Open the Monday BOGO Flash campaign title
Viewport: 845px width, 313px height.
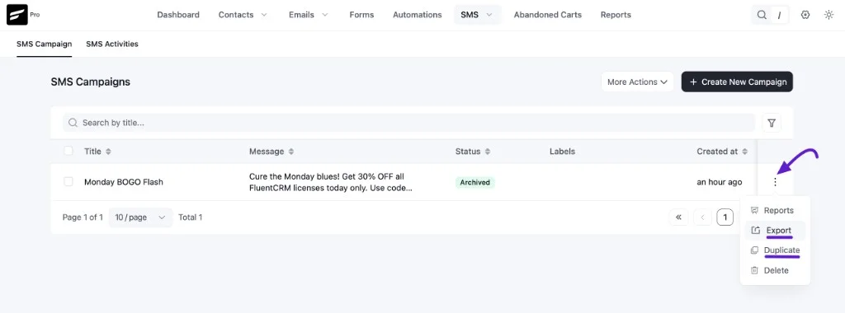pyautogui.click(x=124, y=182)
